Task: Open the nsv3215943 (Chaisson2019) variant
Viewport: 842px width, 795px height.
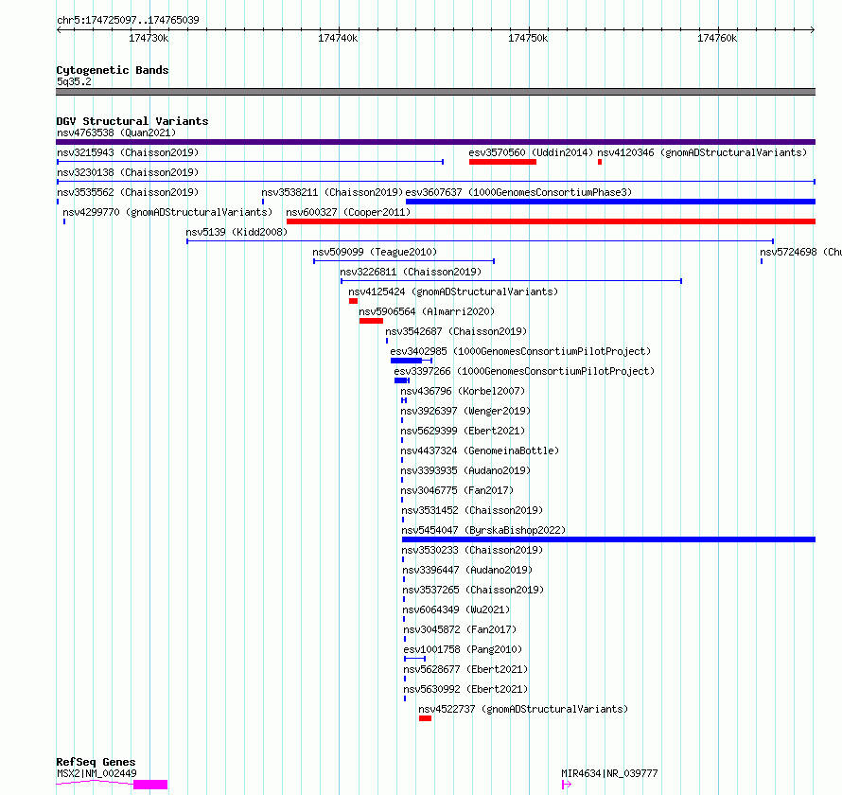Action: pos(128,152)
